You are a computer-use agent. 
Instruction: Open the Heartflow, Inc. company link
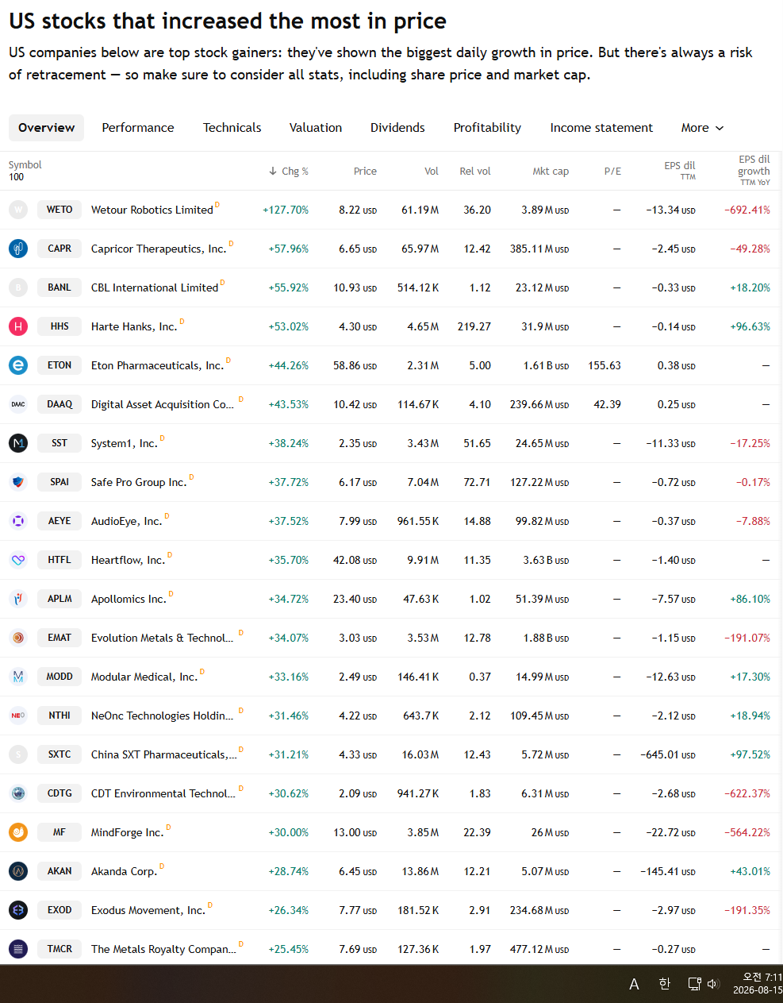129,561
